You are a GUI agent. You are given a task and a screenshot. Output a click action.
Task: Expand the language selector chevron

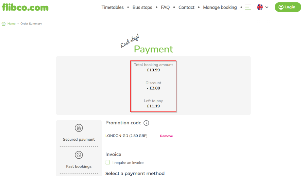(x=267, y=7)
